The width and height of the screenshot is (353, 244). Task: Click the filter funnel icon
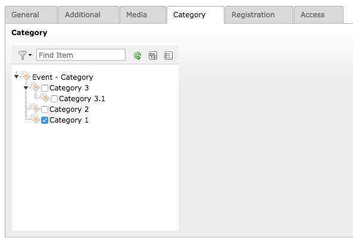coord(23,55)
